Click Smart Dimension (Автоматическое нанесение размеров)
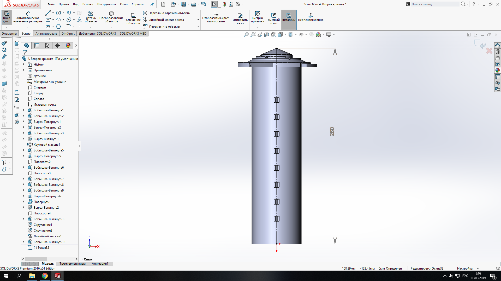The height and width of the screenshot is (281, 501). 28,17
